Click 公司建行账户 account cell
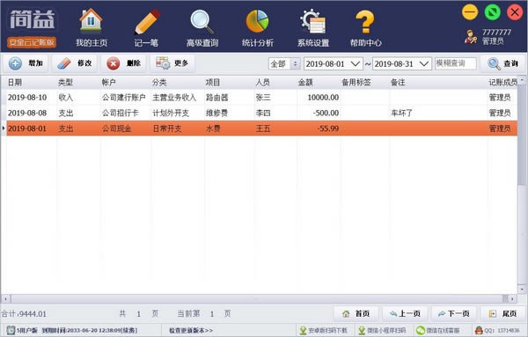Viewport: 528px width, 337px height. [123, 98]
